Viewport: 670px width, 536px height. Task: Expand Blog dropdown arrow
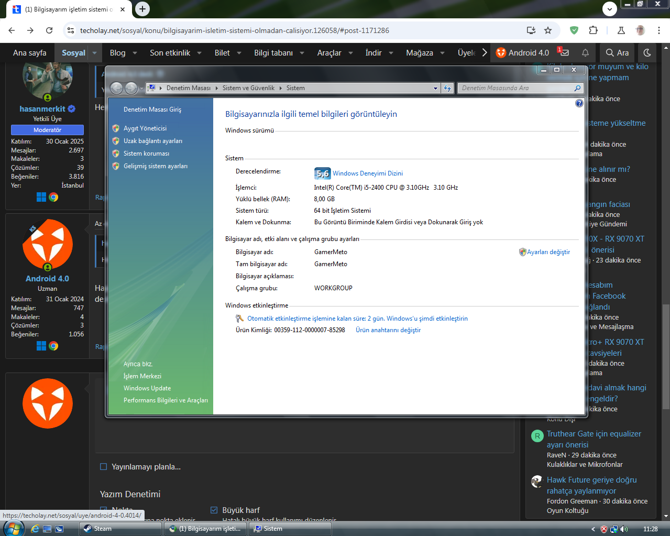tap(135, 53)
